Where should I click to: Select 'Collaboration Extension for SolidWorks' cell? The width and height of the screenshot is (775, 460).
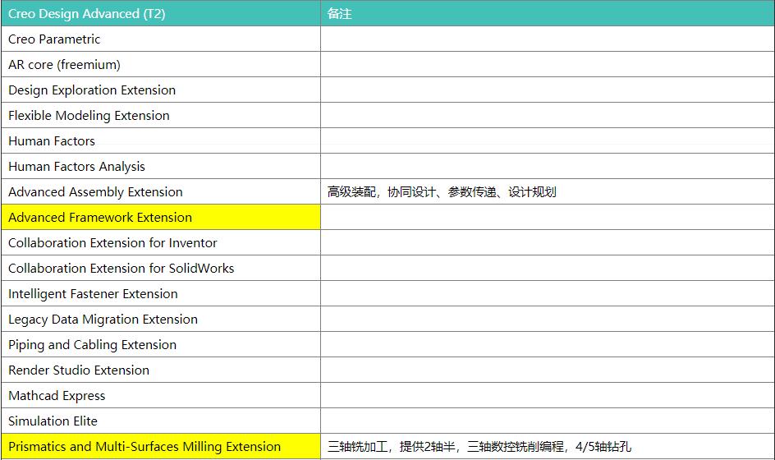pyautogui.click(x=161, y=268)
